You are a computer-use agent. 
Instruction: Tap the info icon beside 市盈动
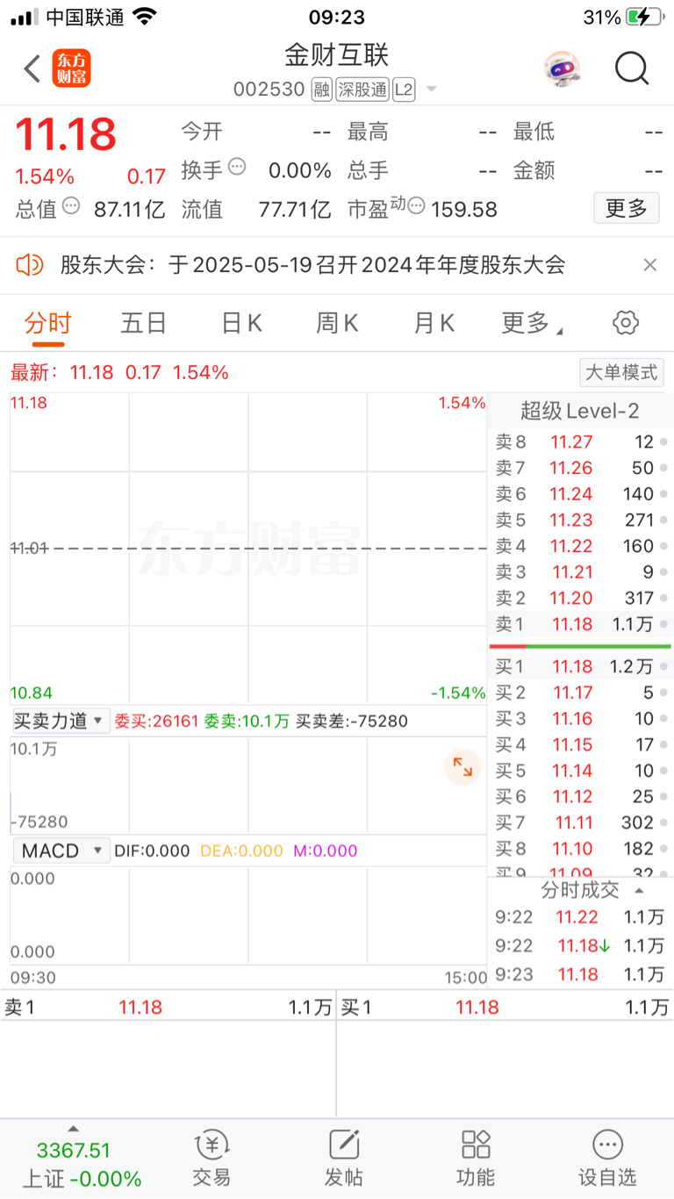click(x=416, y=206)
